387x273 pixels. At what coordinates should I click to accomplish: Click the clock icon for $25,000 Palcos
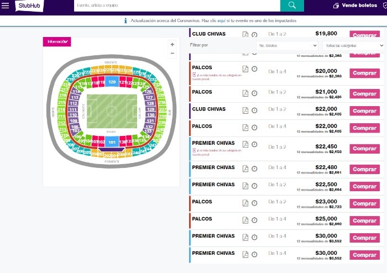click(x=254, y=220)
